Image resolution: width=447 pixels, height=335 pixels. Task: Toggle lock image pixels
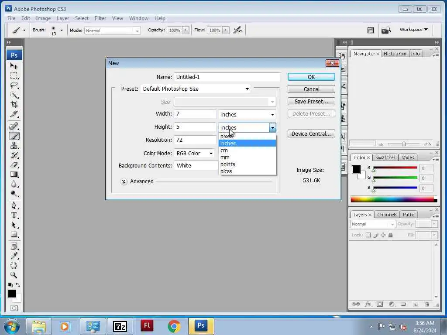click(376, 235)
